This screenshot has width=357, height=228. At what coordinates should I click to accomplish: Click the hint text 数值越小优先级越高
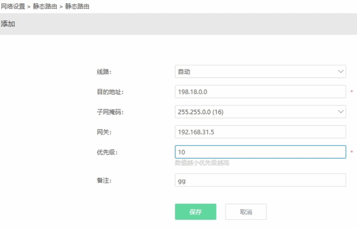tap(202, 163)
